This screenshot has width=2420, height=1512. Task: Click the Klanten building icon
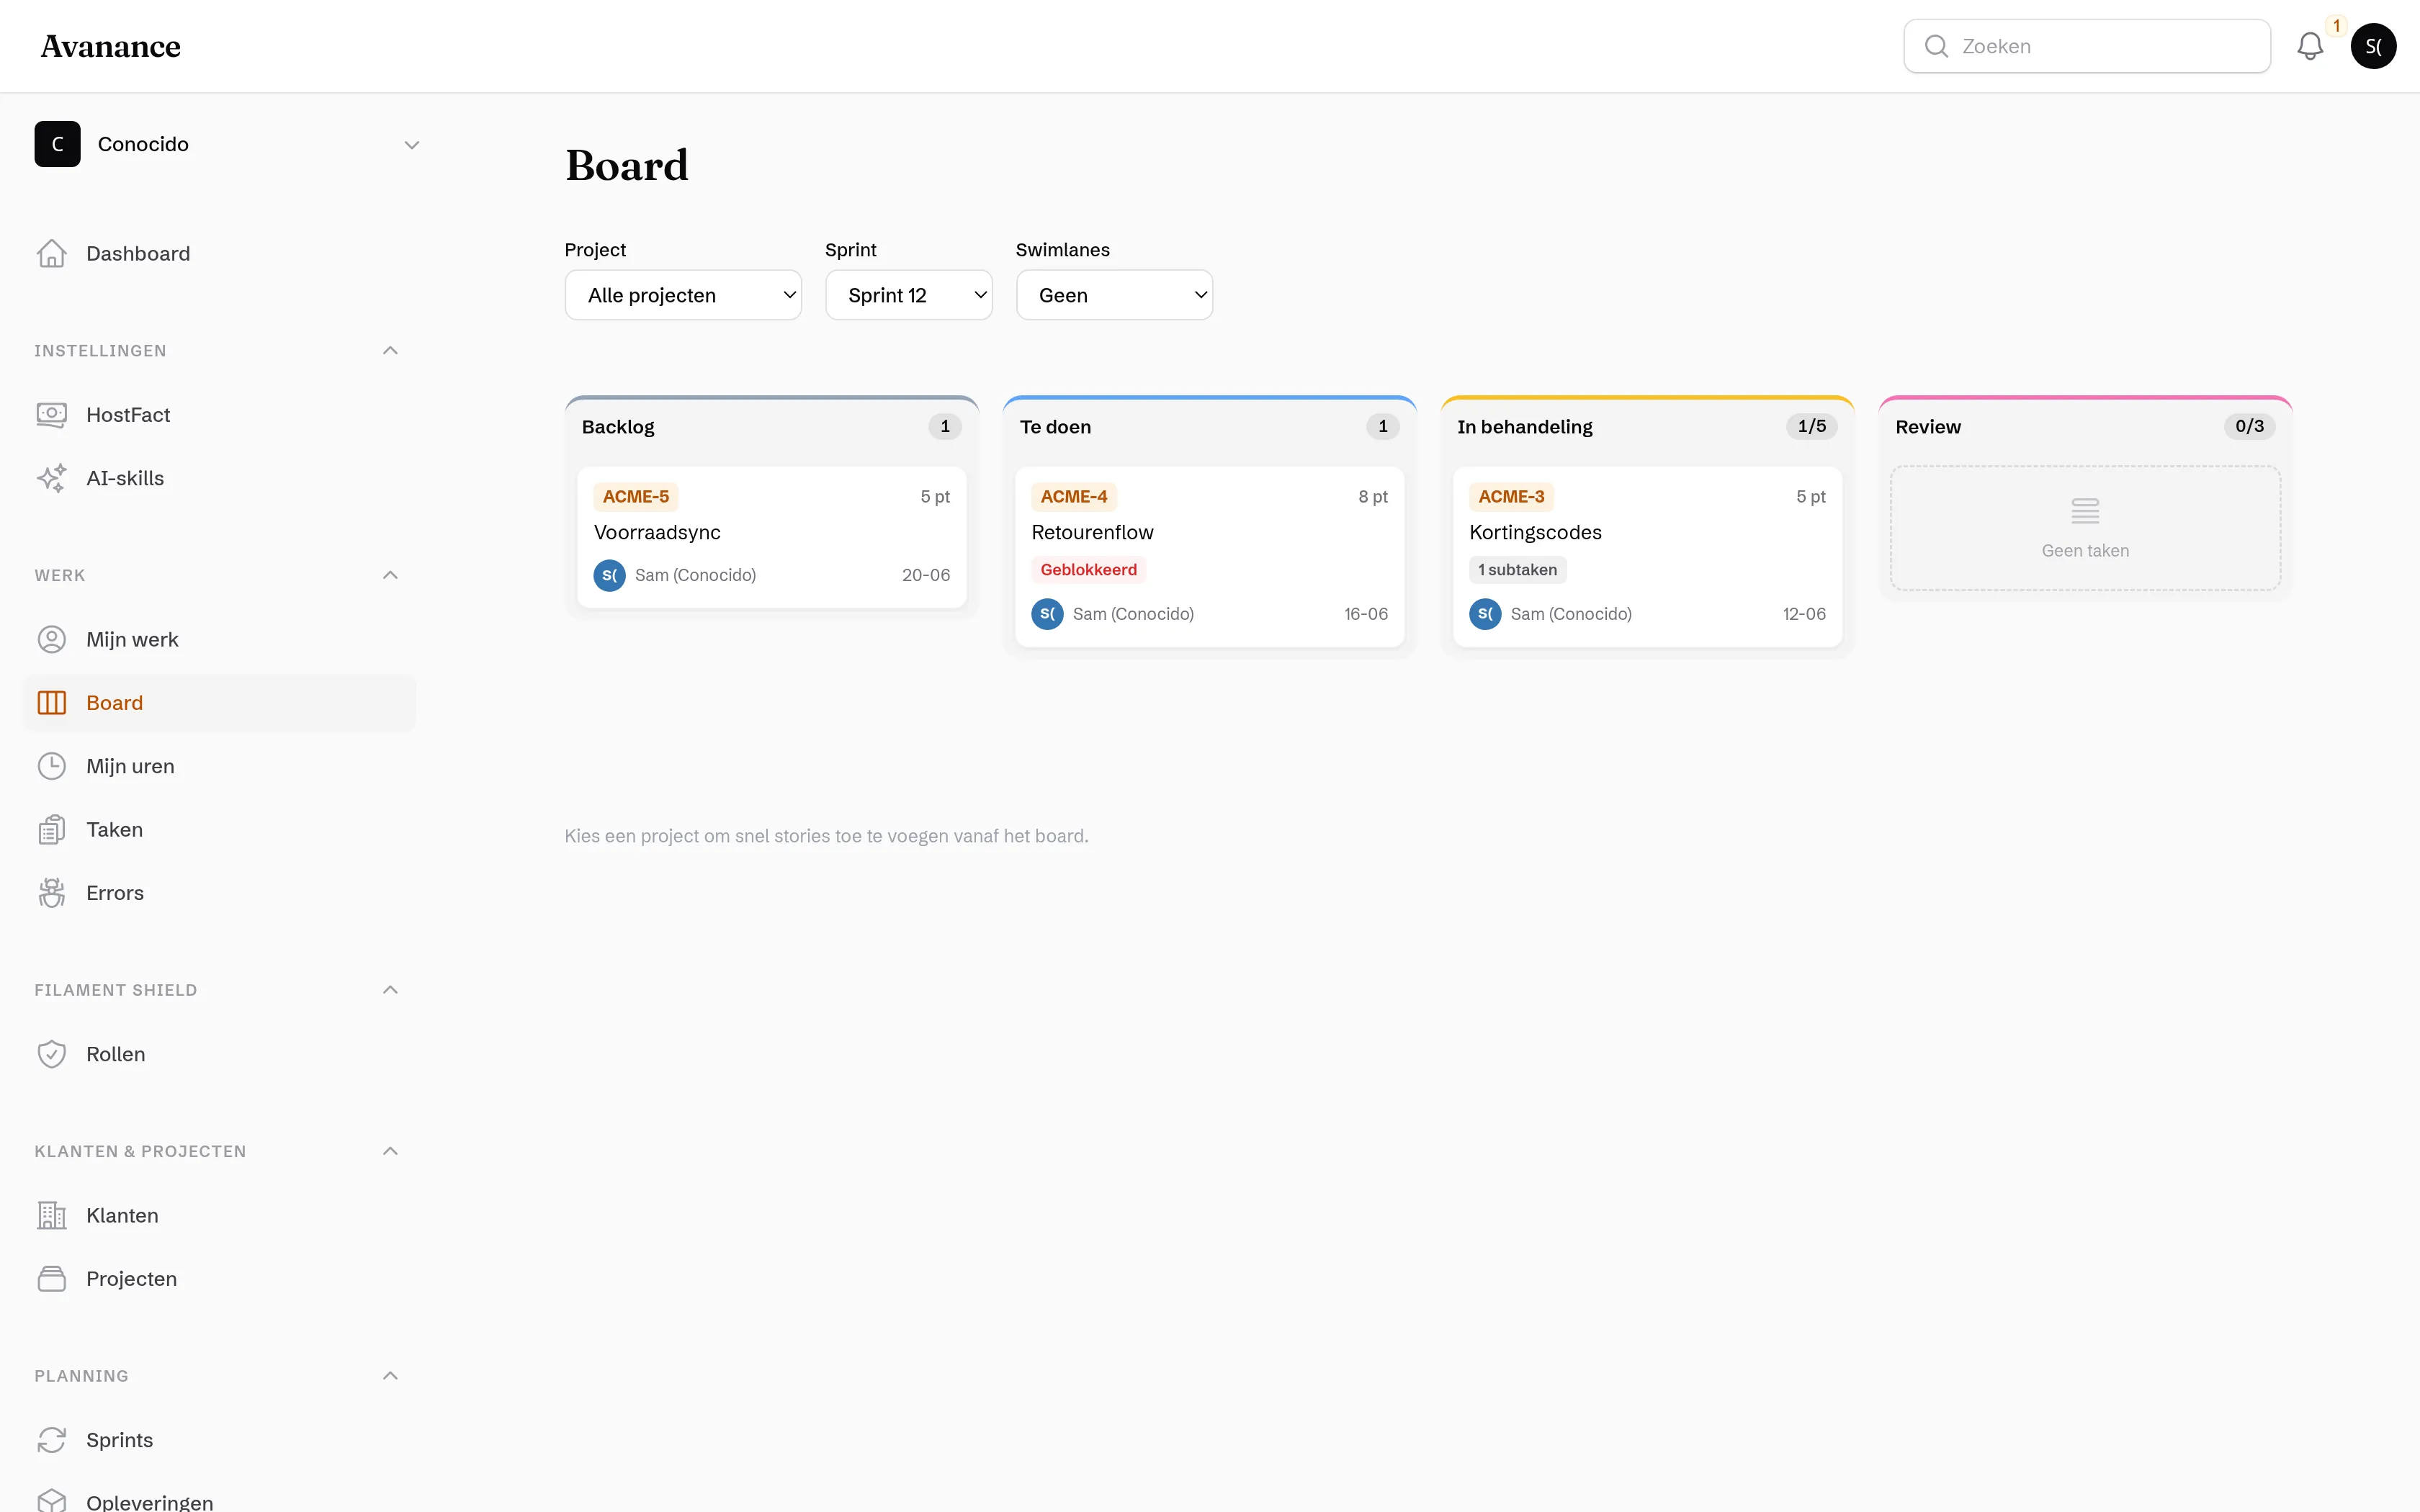click(52, 1215)
